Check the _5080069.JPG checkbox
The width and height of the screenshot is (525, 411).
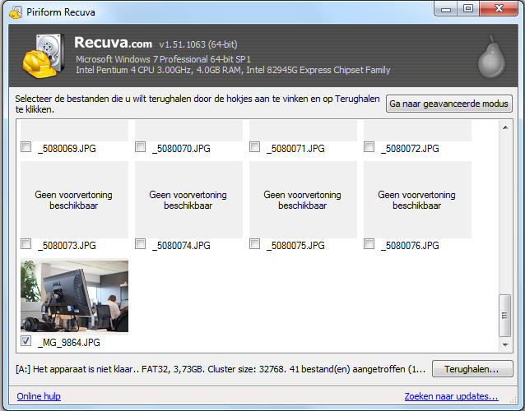pyautogui.click(x=26, y=147)
